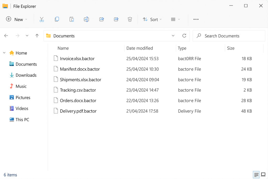
Task: Open the New item dropdown
Action: [x=17, y=19]
